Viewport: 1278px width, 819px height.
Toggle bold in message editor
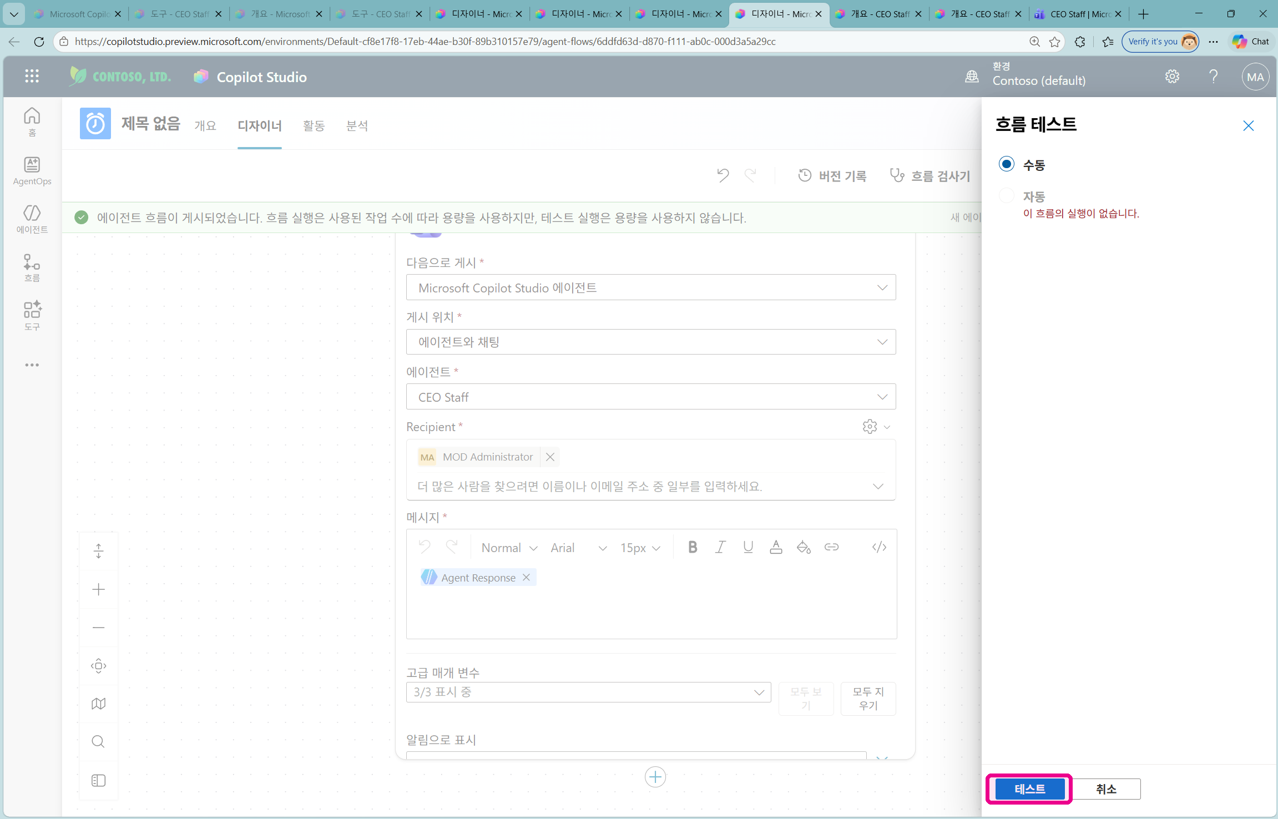pyautogui.click(x=693, y=547)
